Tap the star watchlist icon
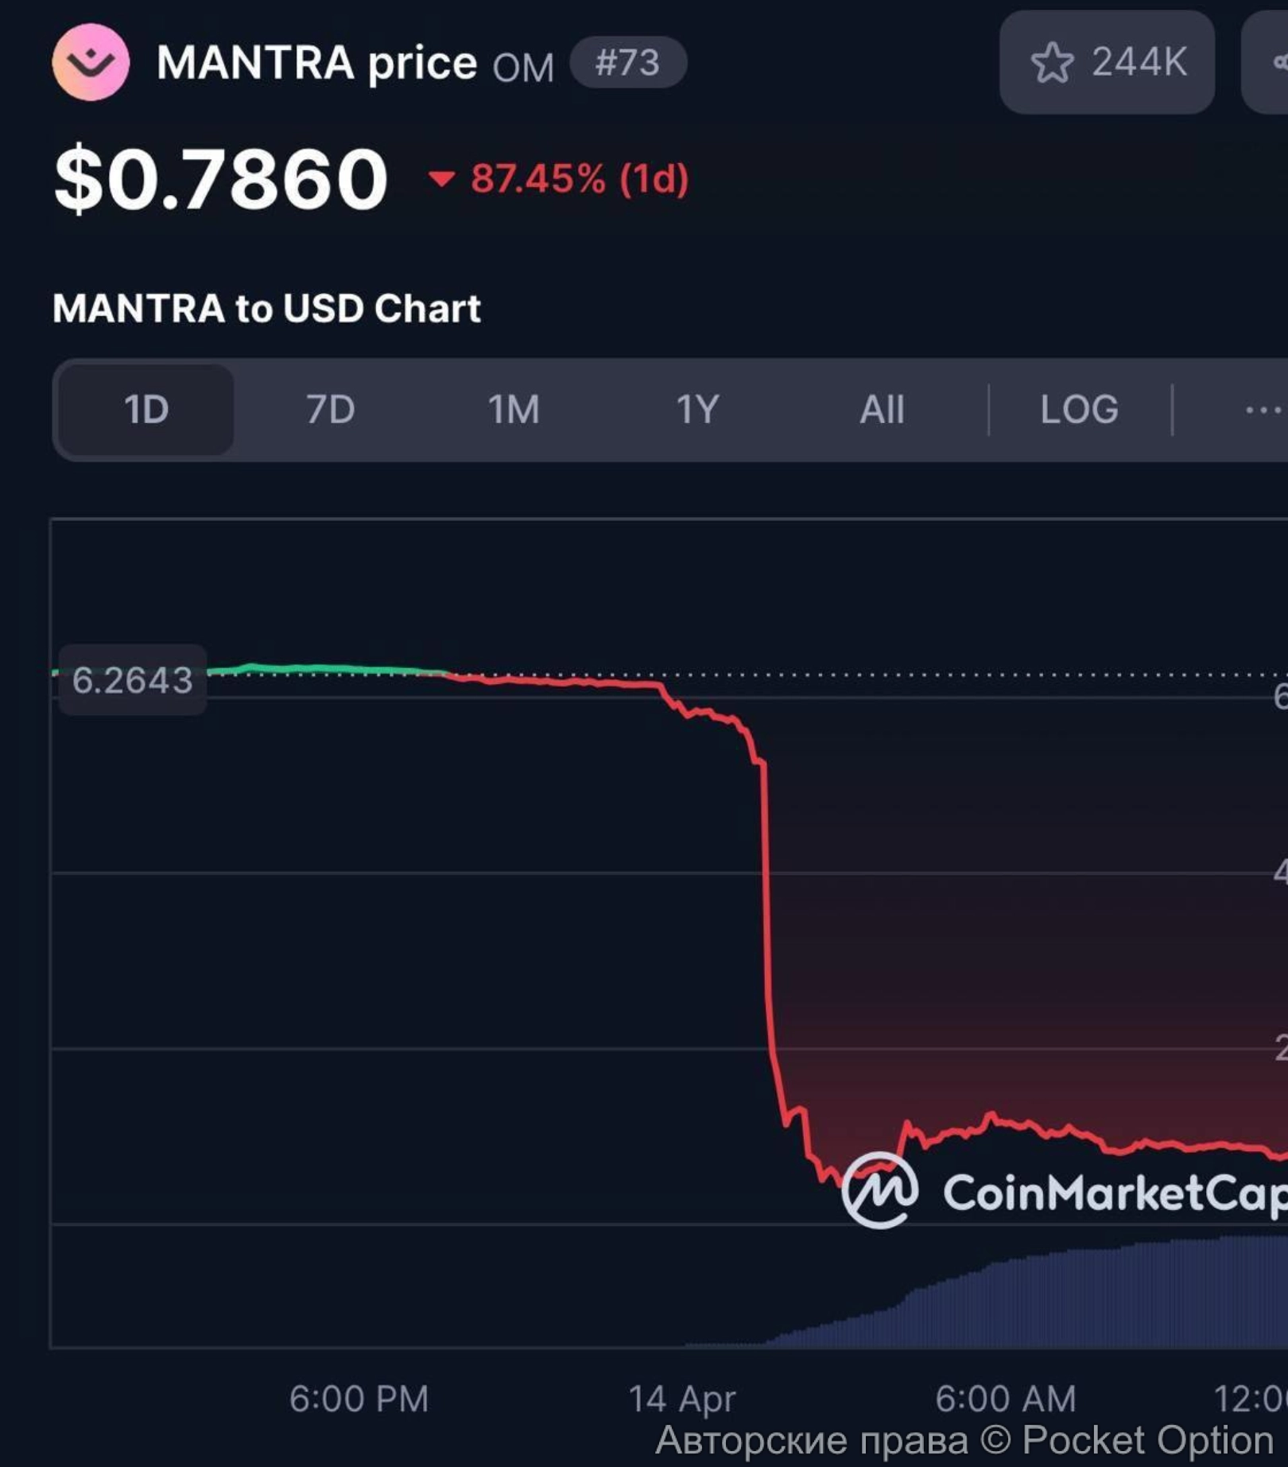Screen dimensions: 1288x1467 pyautogui.click(x=1052, y=63)
